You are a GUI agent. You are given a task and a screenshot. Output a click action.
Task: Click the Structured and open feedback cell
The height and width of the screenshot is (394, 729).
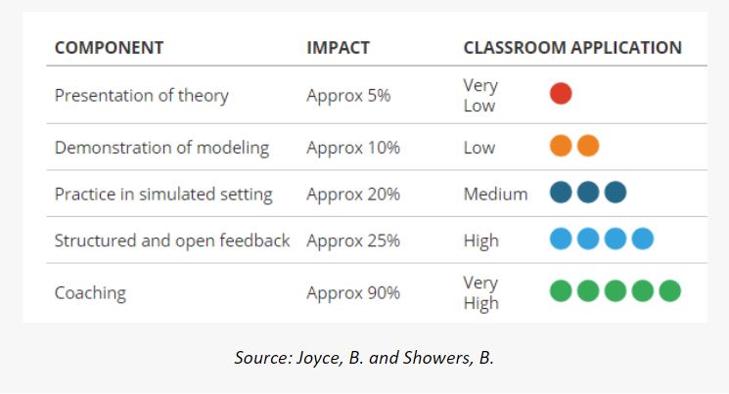click(172, 241)
